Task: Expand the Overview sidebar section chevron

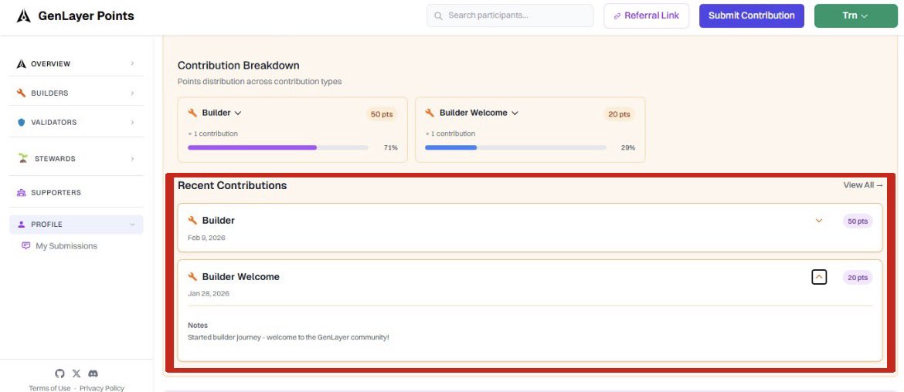Action: coord(132,64)
